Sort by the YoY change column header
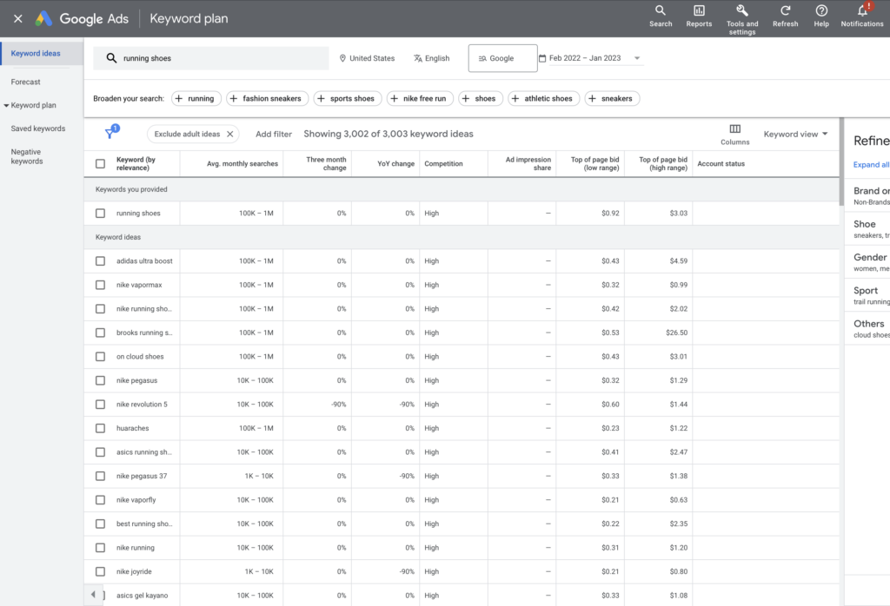This screenshot has width=890, height=606. tap(395, 164)
